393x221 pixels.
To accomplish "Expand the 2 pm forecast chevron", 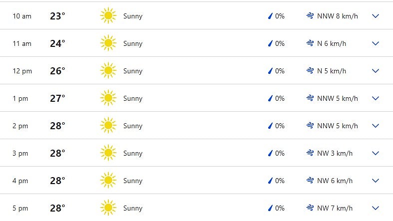I will click(x=375, y=126).
